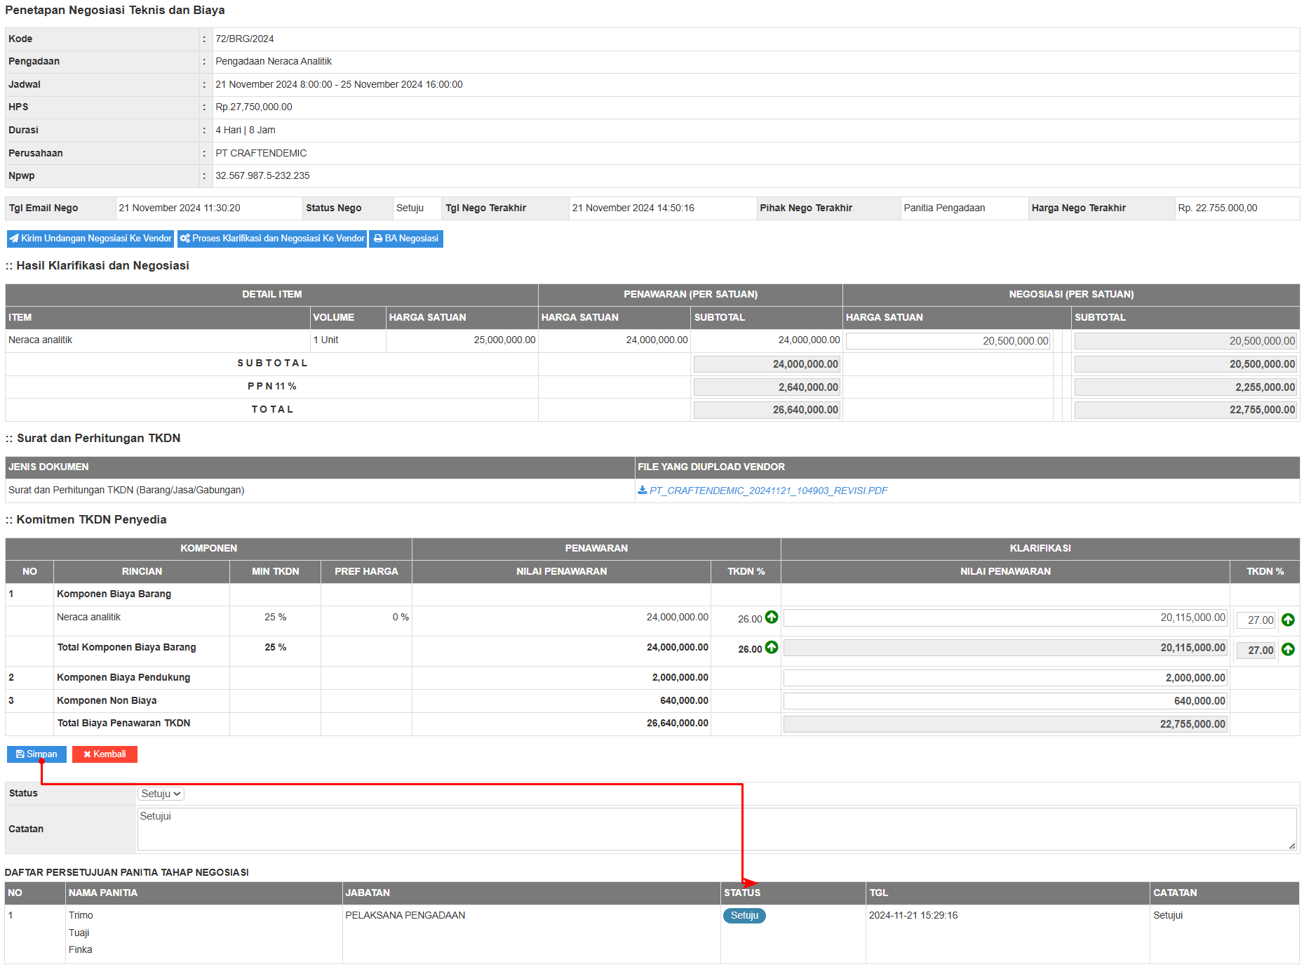Click green arrow next to Neraca analitik 27.00 field
Screen dimensions: 1304x967
point(1288,620)
